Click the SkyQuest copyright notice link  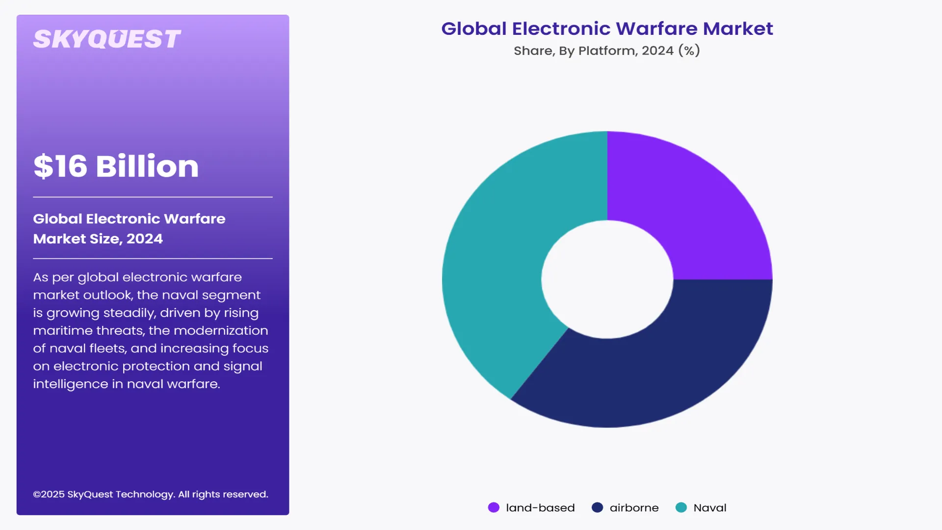click(150, 494)
